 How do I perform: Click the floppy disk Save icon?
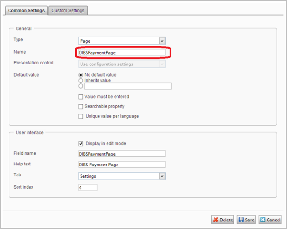click(242, 220)
